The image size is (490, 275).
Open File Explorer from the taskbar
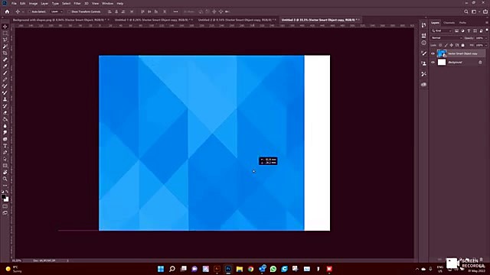pos(240,269)
